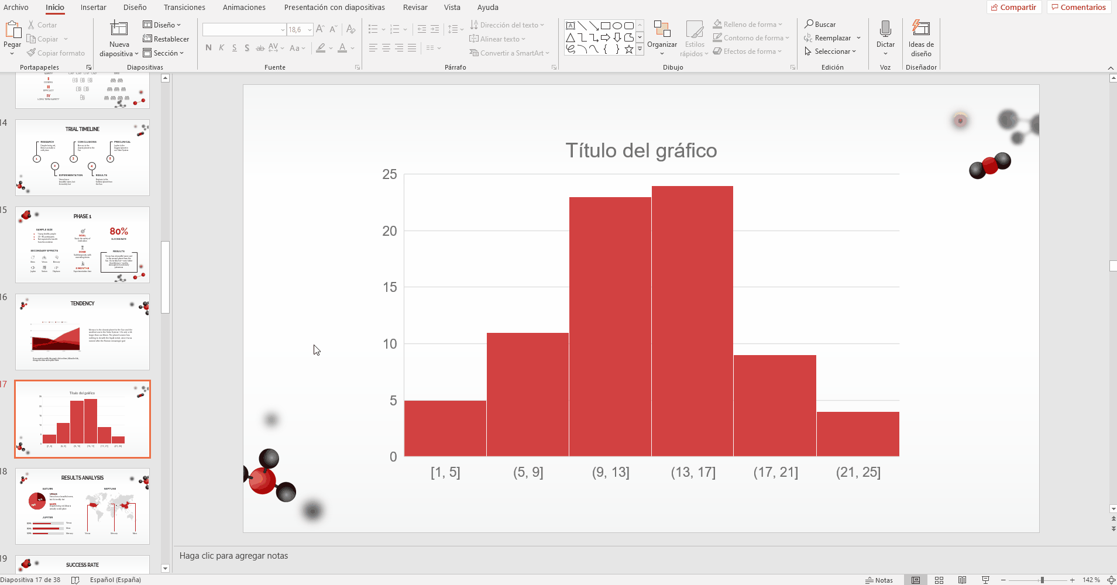1117x585 pixels.
Task: Switch to the Revisar tab
Action: point(415,7)
